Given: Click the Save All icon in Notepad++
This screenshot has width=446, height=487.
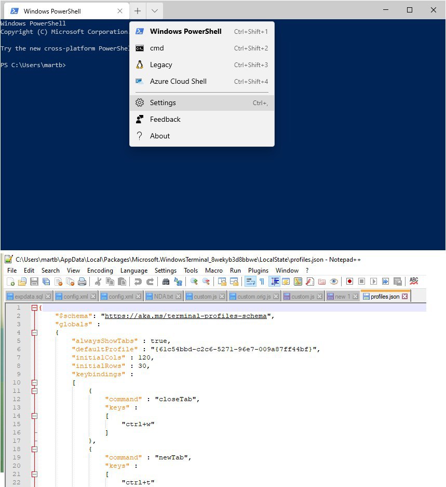Looking at the screenshot, I should [46, 281].
